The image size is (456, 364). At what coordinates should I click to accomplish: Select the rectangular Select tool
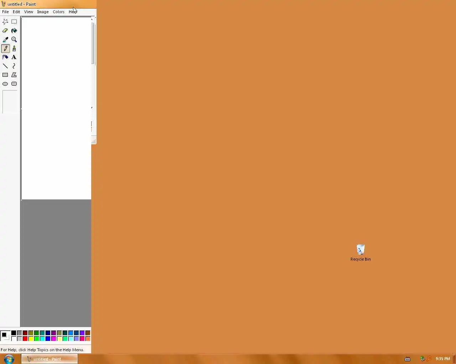(14, 22)
